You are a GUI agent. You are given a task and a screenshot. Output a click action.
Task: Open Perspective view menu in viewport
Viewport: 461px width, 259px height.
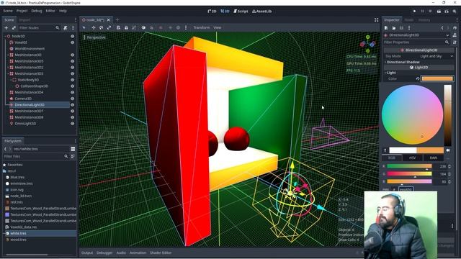pos(94,37)
